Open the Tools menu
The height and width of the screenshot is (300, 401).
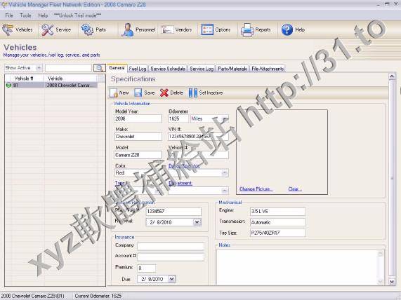click(25, 15)
